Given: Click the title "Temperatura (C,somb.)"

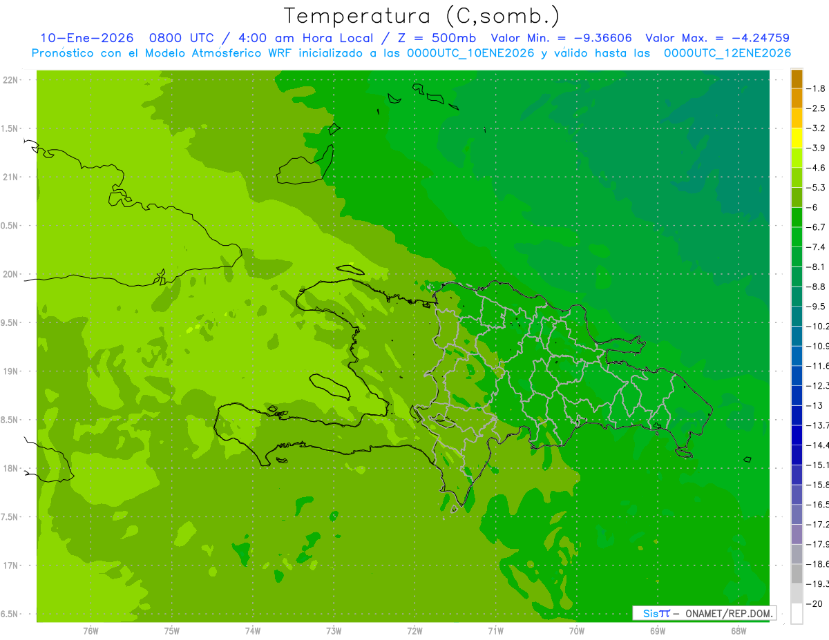Looking at the screenshot, I should [x=422, y=16].
